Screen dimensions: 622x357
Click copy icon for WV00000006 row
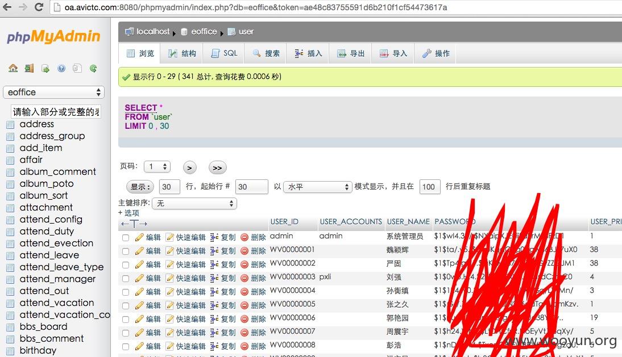(x=214, y=319)
